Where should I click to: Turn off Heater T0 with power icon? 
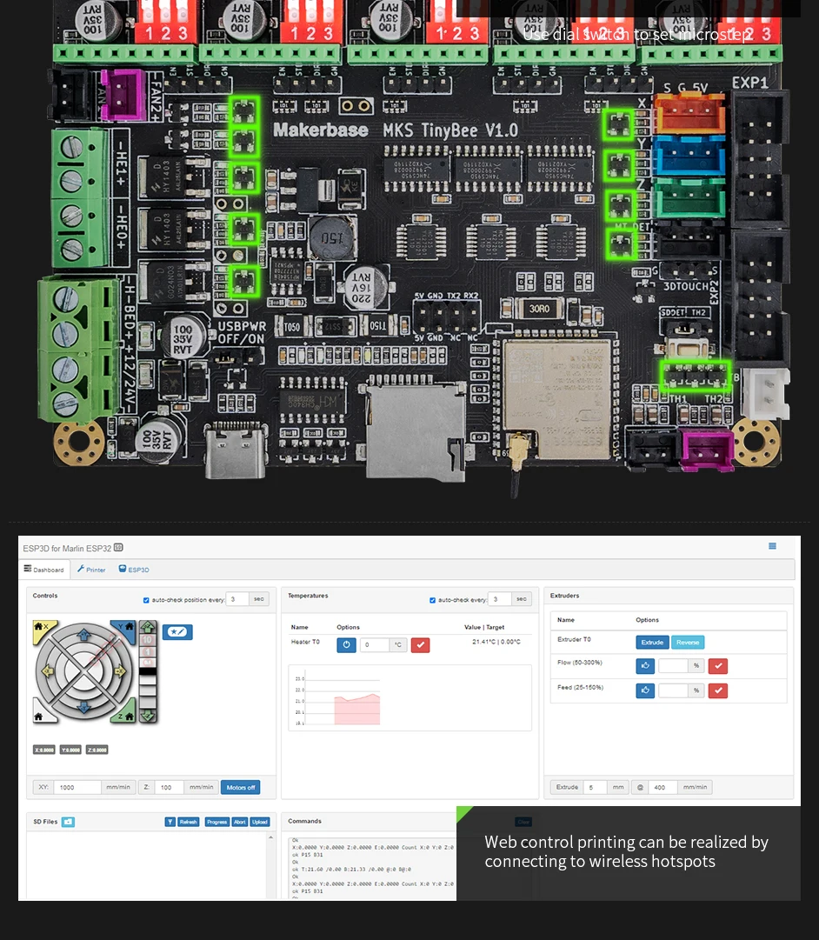click(347, 645)
